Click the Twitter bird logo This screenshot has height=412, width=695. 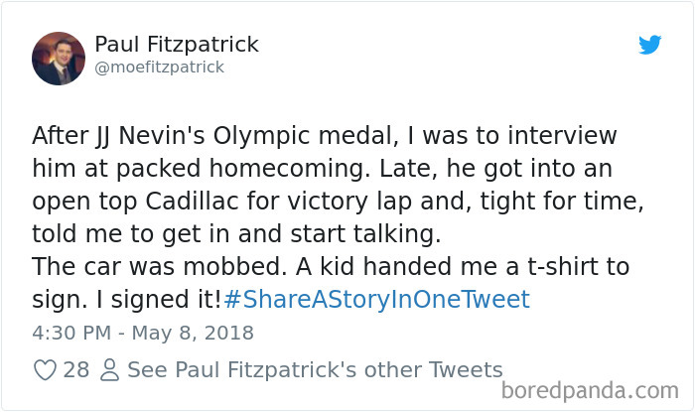click(x=649, y=45)
